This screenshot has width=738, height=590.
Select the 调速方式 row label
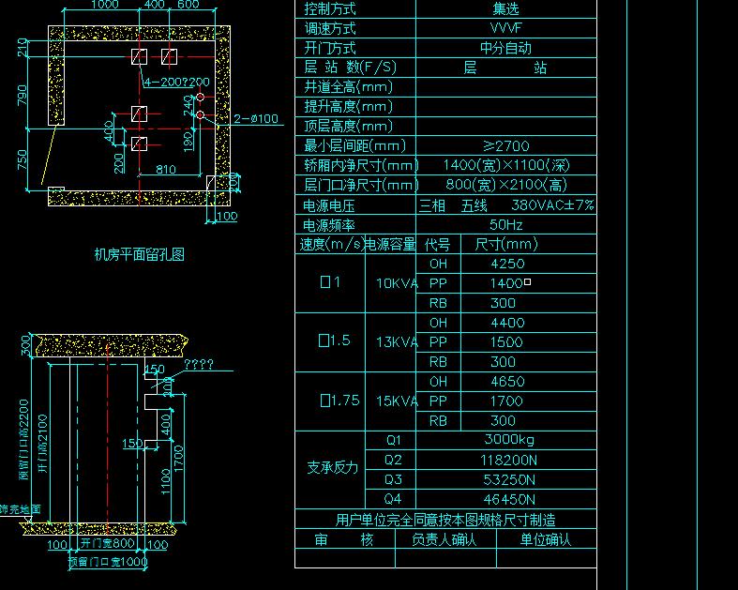pos(330,28)
